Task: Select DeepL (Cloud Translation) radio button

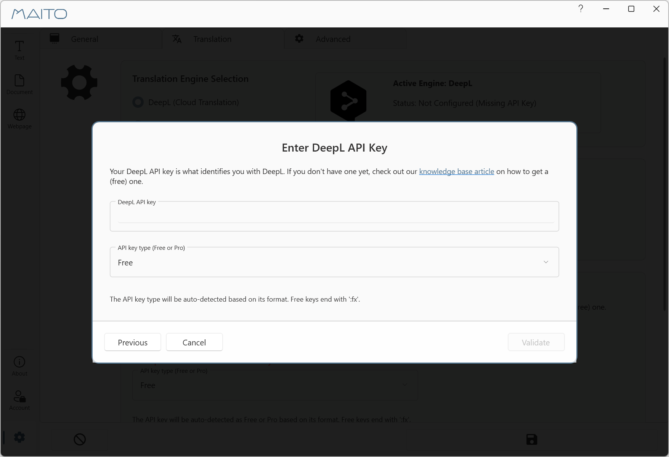Action: coord(138,102)
